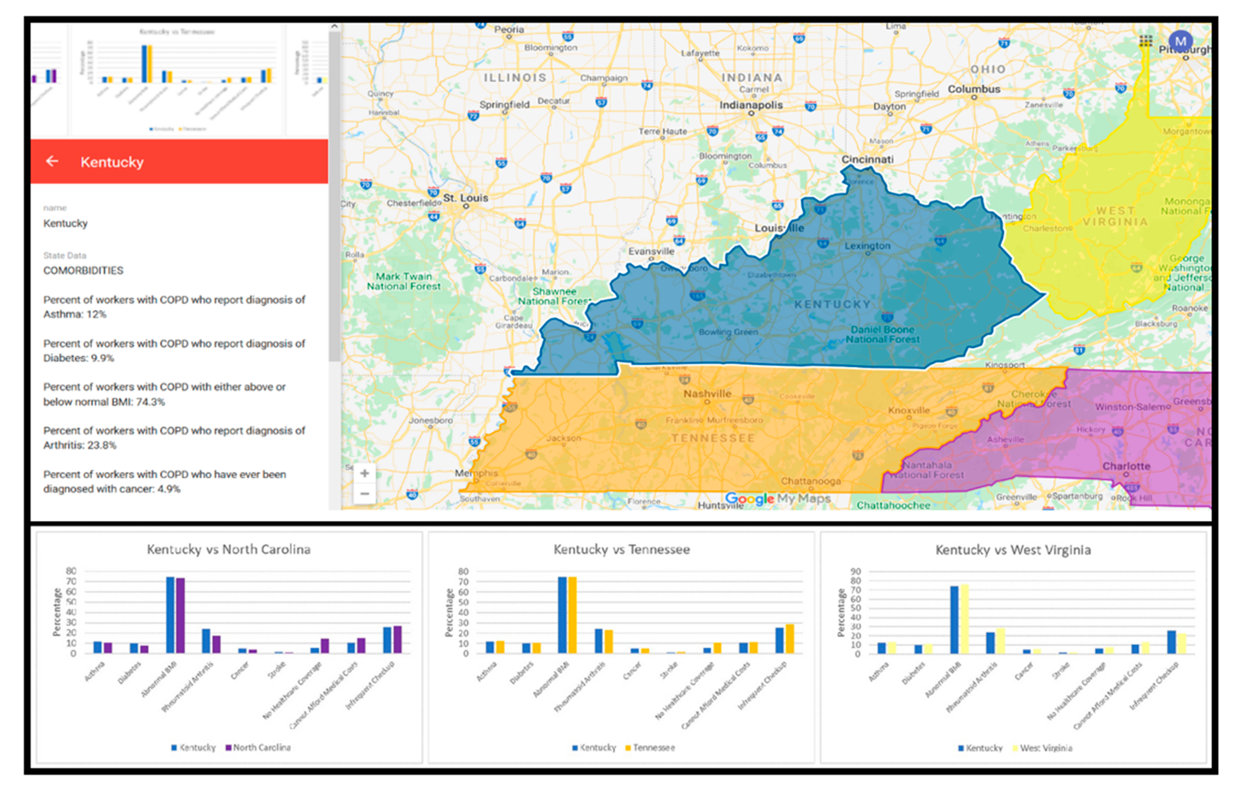1238x789 pixels.
Task: Zoom in with the plus button
Action: click(365, 473)
